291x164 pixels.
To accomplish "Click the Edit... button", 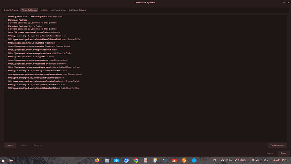I will click(24, 145).
